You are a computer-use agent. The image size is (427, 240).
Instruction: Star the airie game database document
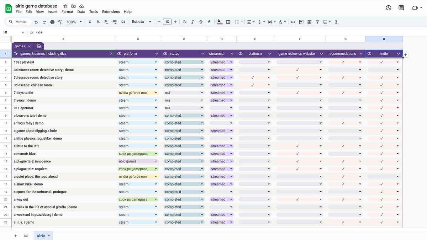pyautogui.click(x=65, y=6)
